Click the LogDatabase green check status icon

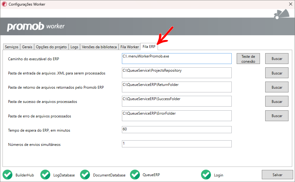click(x=45, y=175)
